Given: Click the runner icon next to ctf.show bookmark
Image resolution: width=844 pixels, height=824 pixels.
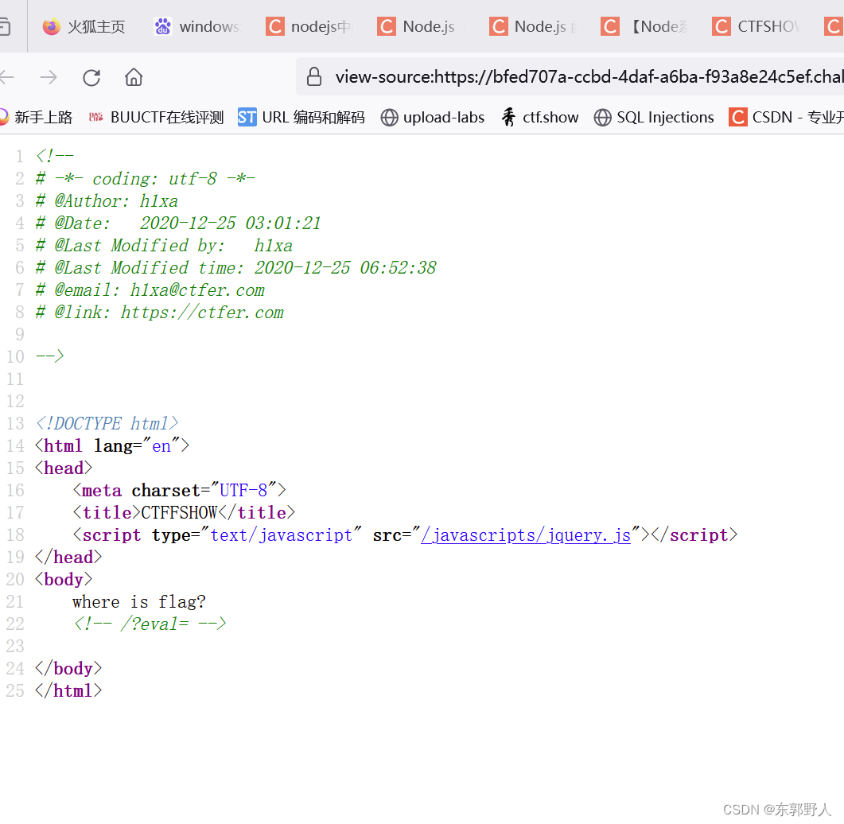Looking at the screenshot, I should click(x=509, y=117).
